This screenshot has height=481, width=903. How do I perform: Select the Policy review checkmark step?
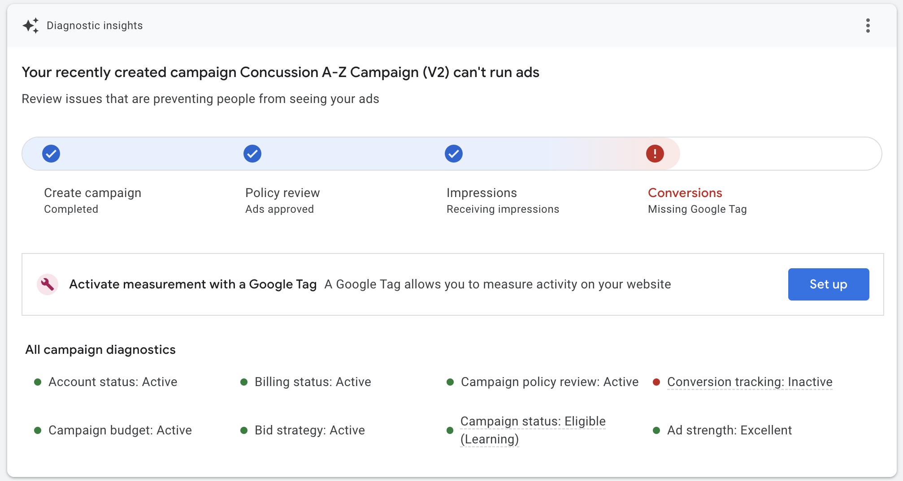pos(252,154)
